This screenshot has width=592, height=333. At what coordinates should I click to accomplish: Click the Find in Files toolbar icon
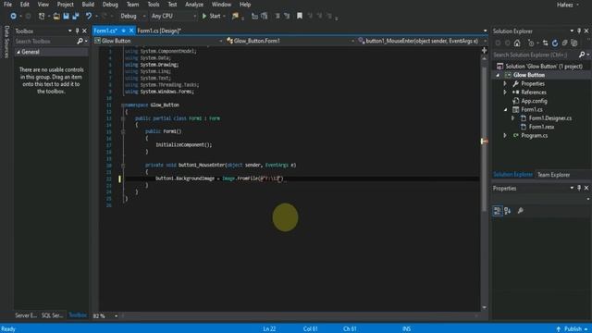pos(235,16)
